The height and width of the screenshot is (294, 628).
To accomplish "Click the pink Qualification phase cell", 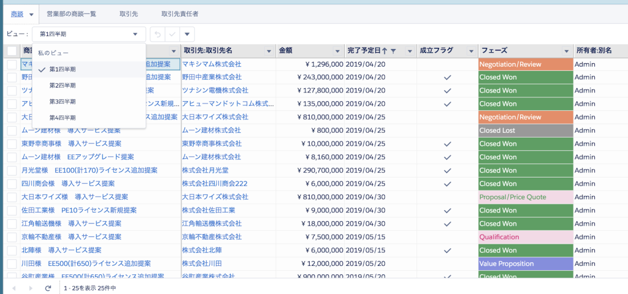I will pyautogui.click(x=525, y=237).
